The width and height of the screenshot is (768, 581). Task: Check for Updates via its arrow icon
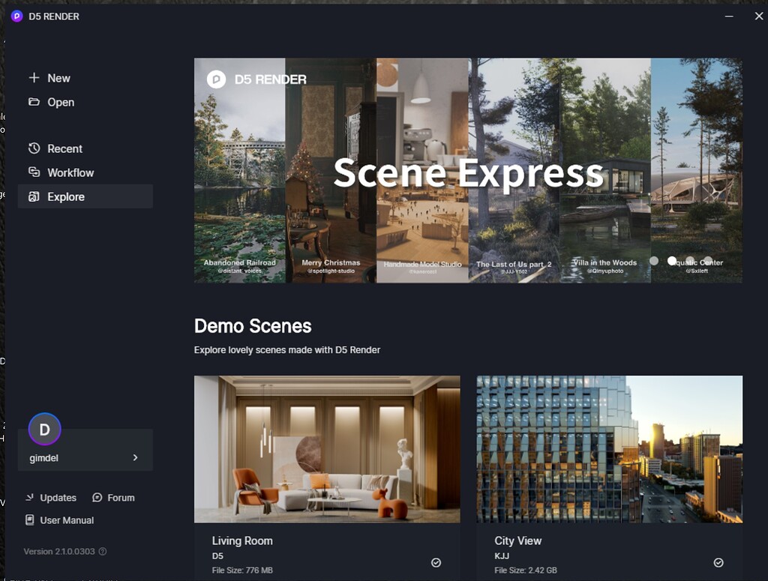pos(30,497)
